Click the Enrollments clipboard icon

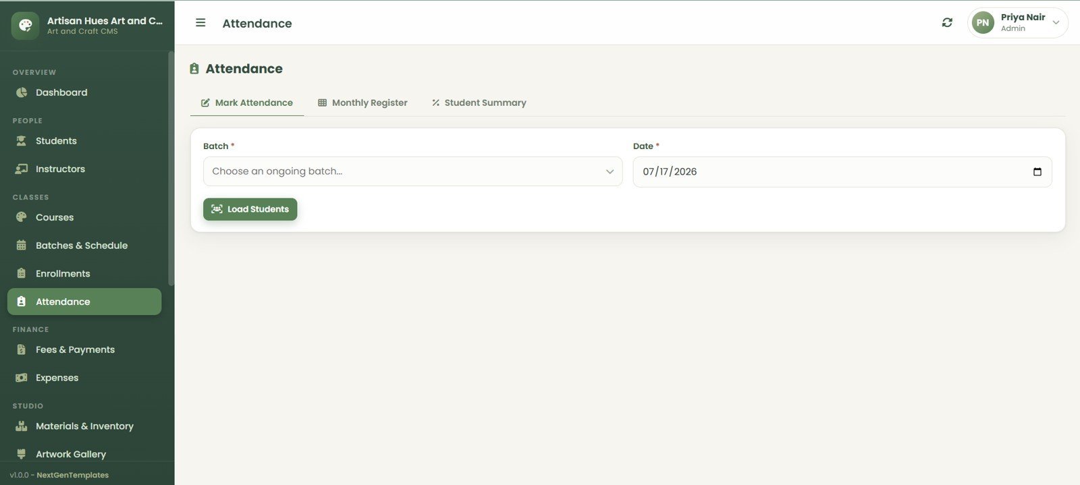pos(22,274)
